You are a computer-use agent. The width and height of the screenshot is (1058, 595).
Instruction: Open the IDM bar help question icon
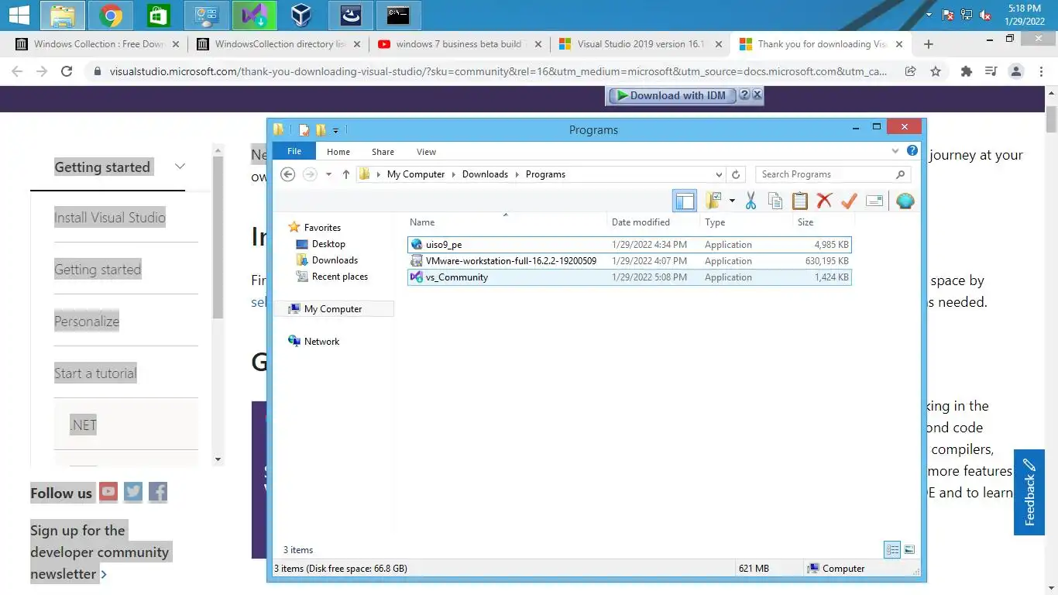coord(744,95)
